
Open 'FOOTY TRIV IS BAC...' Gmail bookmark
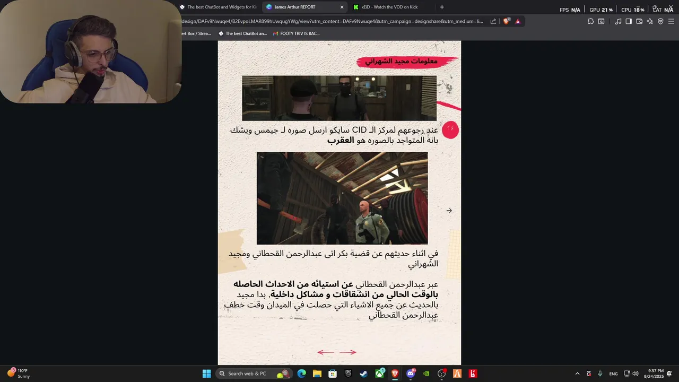click(296, 33)
